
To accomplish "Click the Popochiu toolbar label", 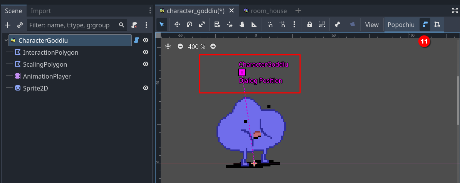I will (401, 25).
